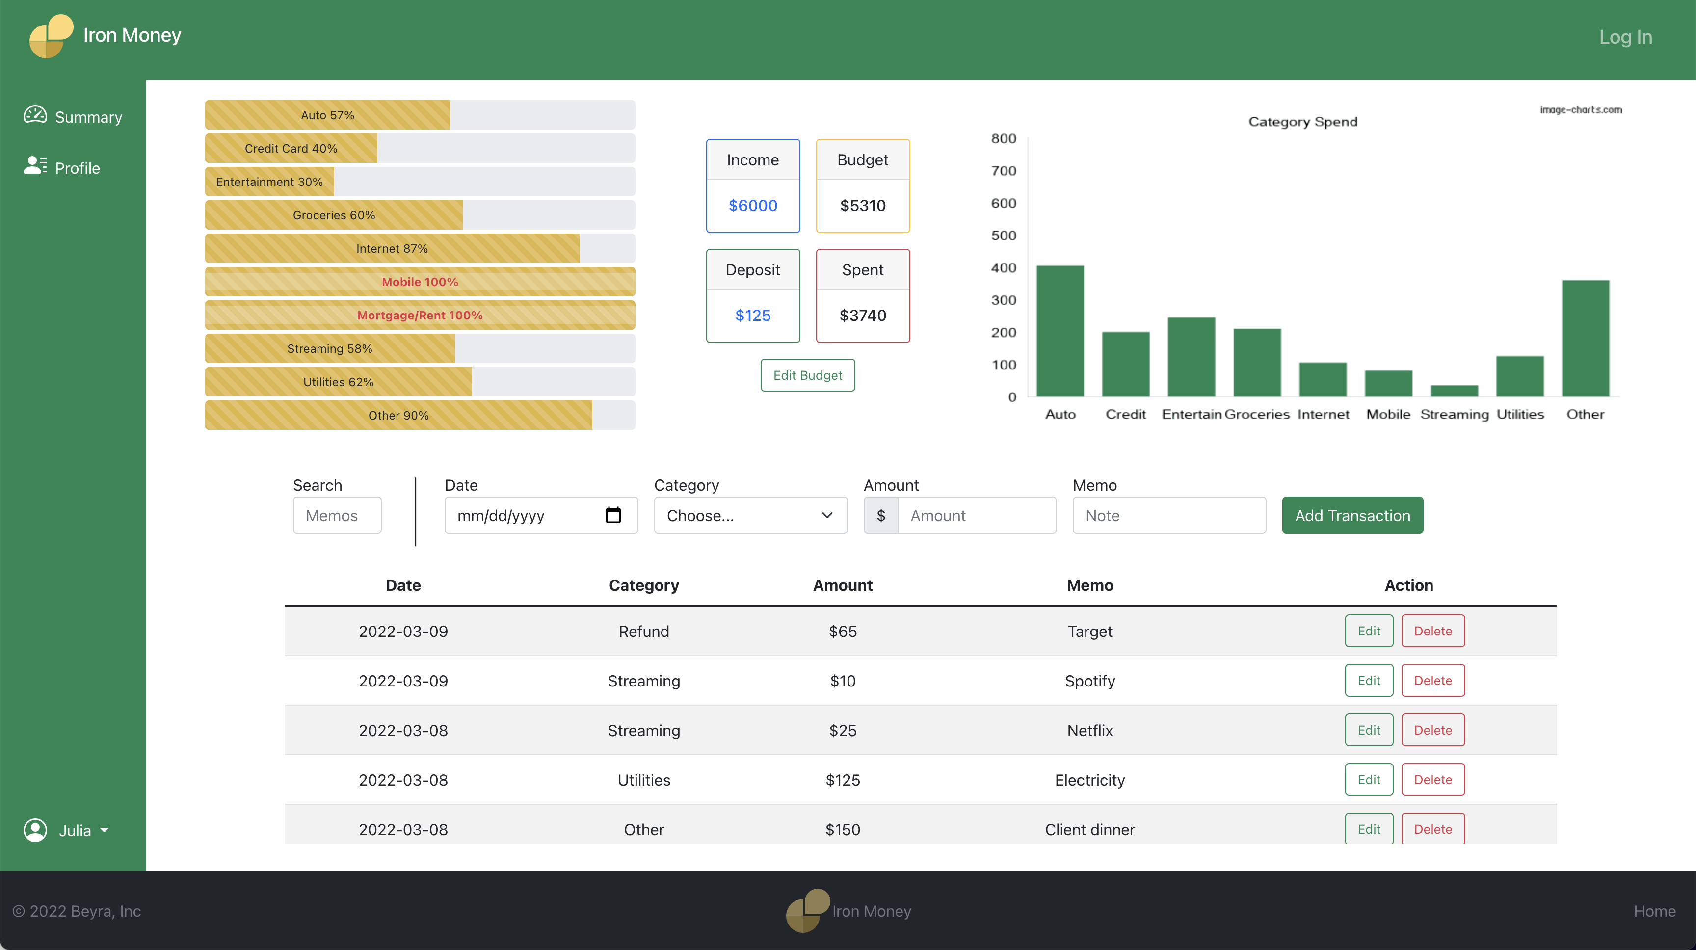Delete the Spotify streaming transaction

pos(1432,680)
